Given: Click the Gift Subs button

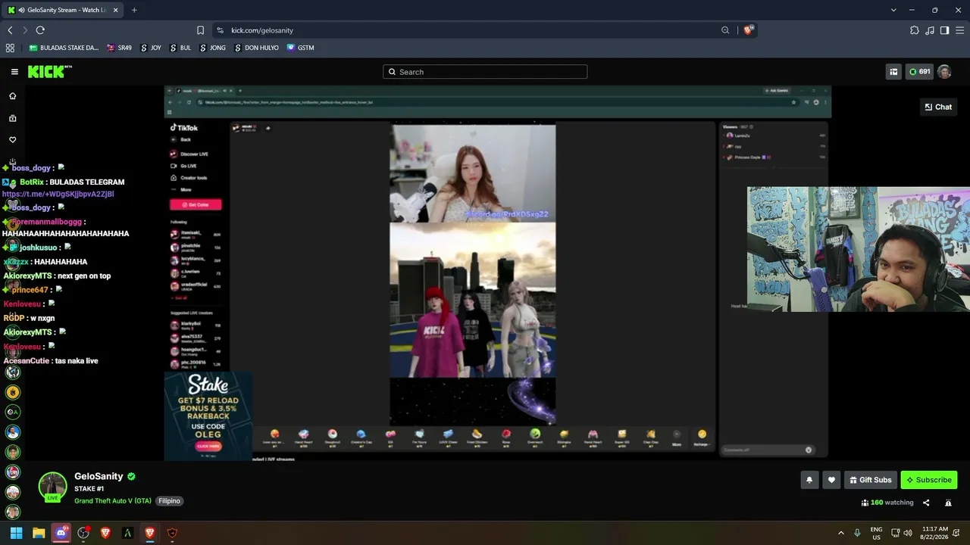Looking at the screenshot, I should click(x=871, y=480).
